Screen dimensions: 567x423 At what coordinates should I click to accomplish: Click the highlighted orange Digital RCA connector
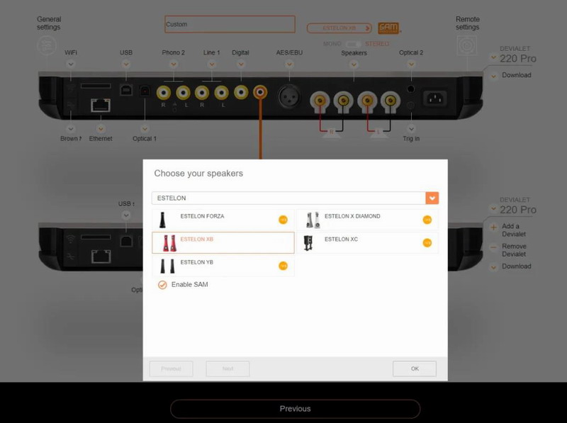[260, 92]
